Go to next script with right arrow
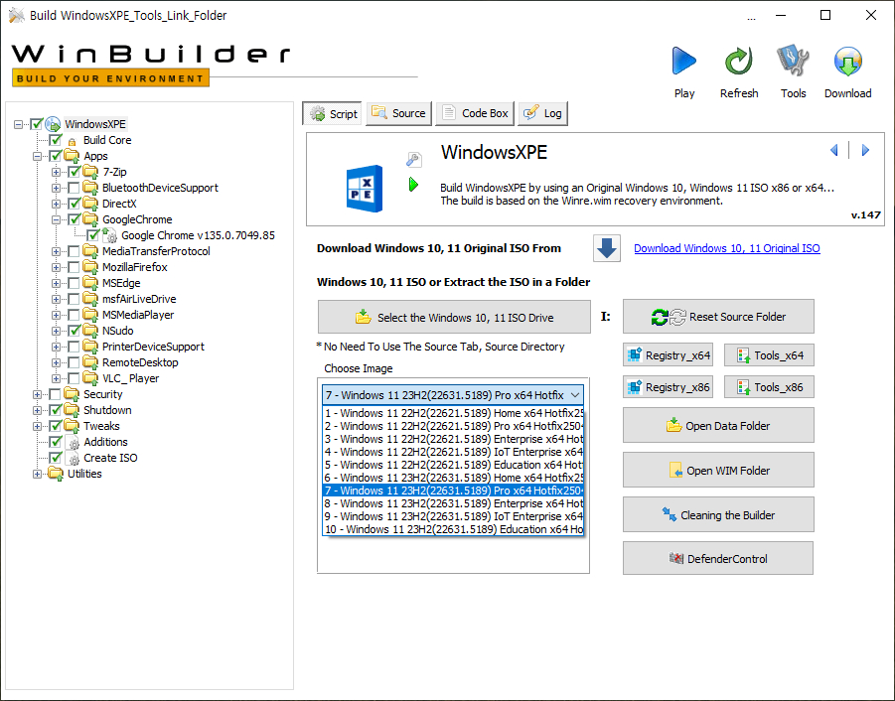This screenshot has height=701, width=895. [865, 150]
